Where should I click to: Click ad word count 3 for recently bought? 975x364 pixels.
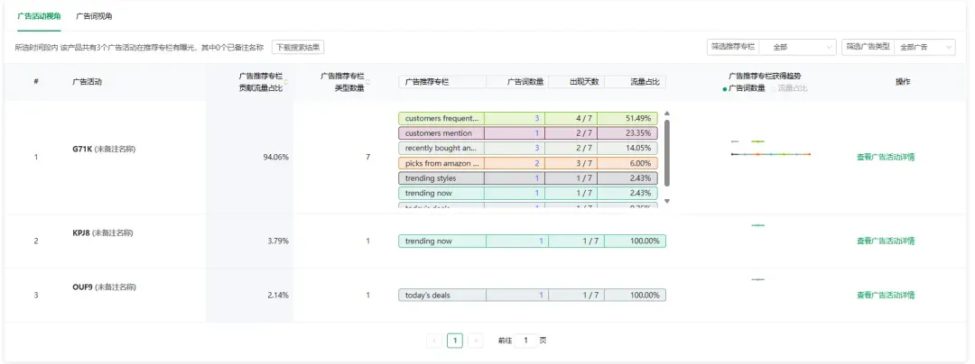(x=536, y=148)
